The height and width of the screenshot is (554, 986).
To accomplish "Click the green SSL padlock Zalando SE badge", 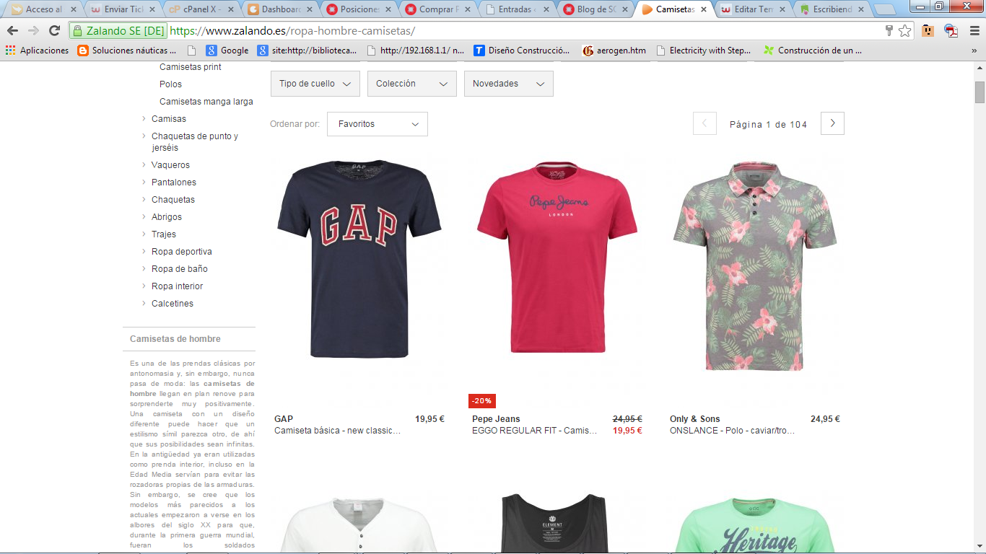I will [x=118, y=31].
